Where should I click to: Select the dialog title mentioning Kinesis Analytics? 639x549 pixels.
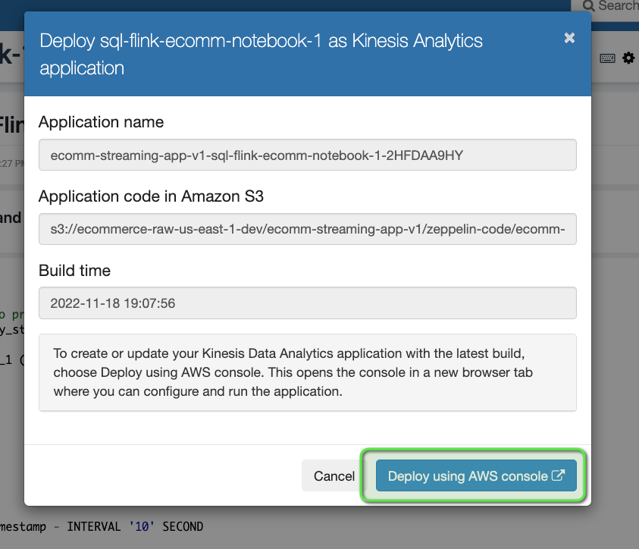(262, 41)
